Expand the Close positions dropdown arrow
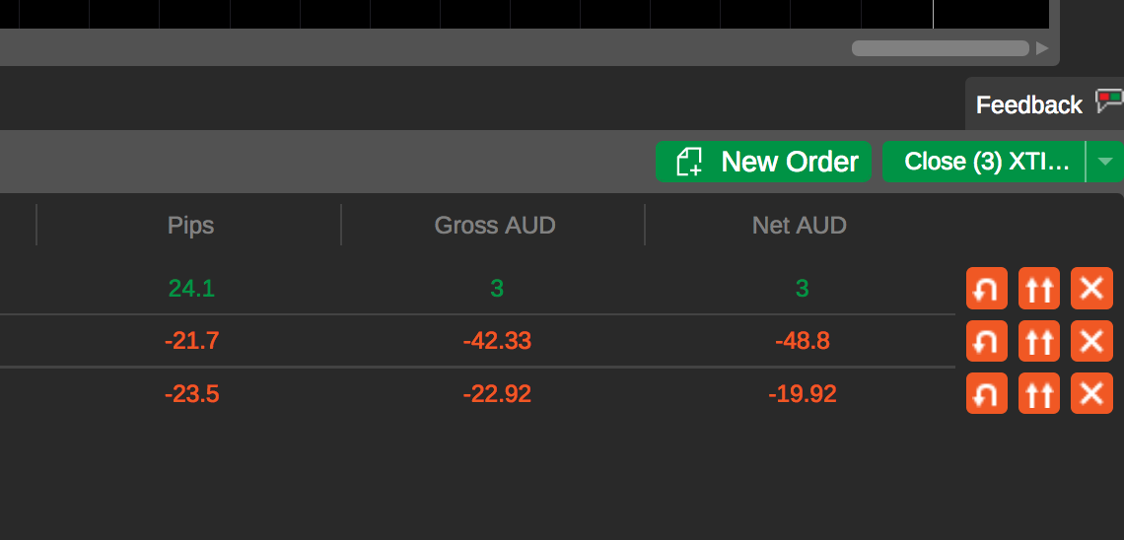The width and height of the screenshot is (1124, 540). 1104,162
